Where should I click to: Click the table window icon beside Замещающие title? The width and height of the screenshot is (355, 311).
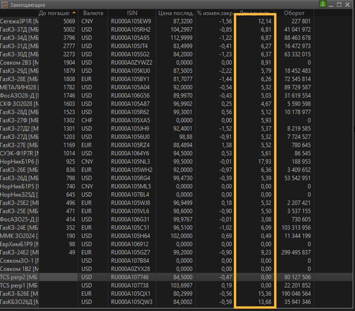tap(4, 5)
